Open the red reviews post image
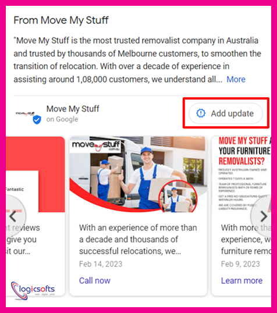 [x=35, y=175]
